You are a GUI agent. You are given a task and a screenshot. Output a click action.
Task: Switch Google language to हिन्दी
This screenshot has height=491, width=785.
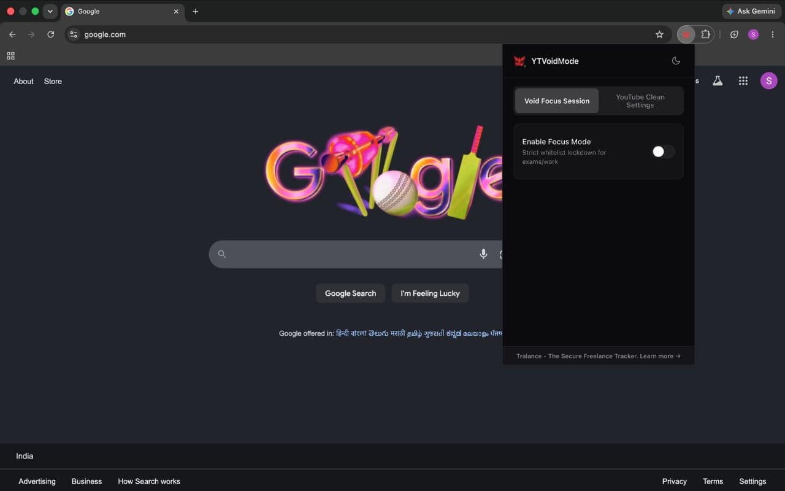(342, 333)
